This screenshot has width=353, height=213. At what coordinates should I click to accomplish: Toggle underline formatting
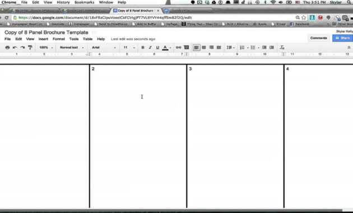tap(157, 48)
